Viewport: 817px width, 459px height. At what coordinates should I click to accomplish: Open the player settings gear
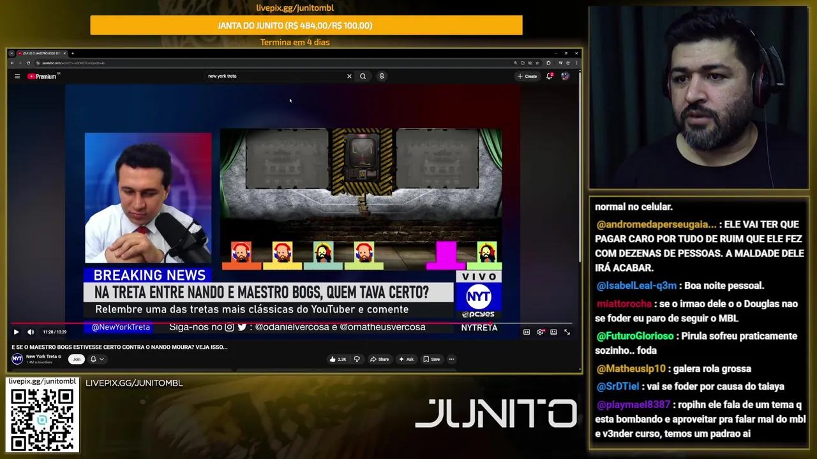click(541, 331)
